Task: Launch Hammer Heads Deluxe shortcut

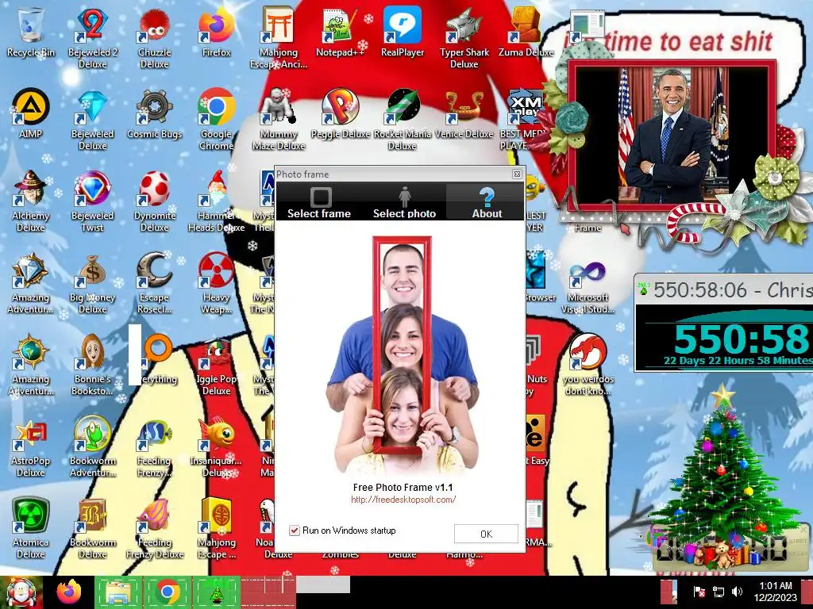Action: [216, 201]
